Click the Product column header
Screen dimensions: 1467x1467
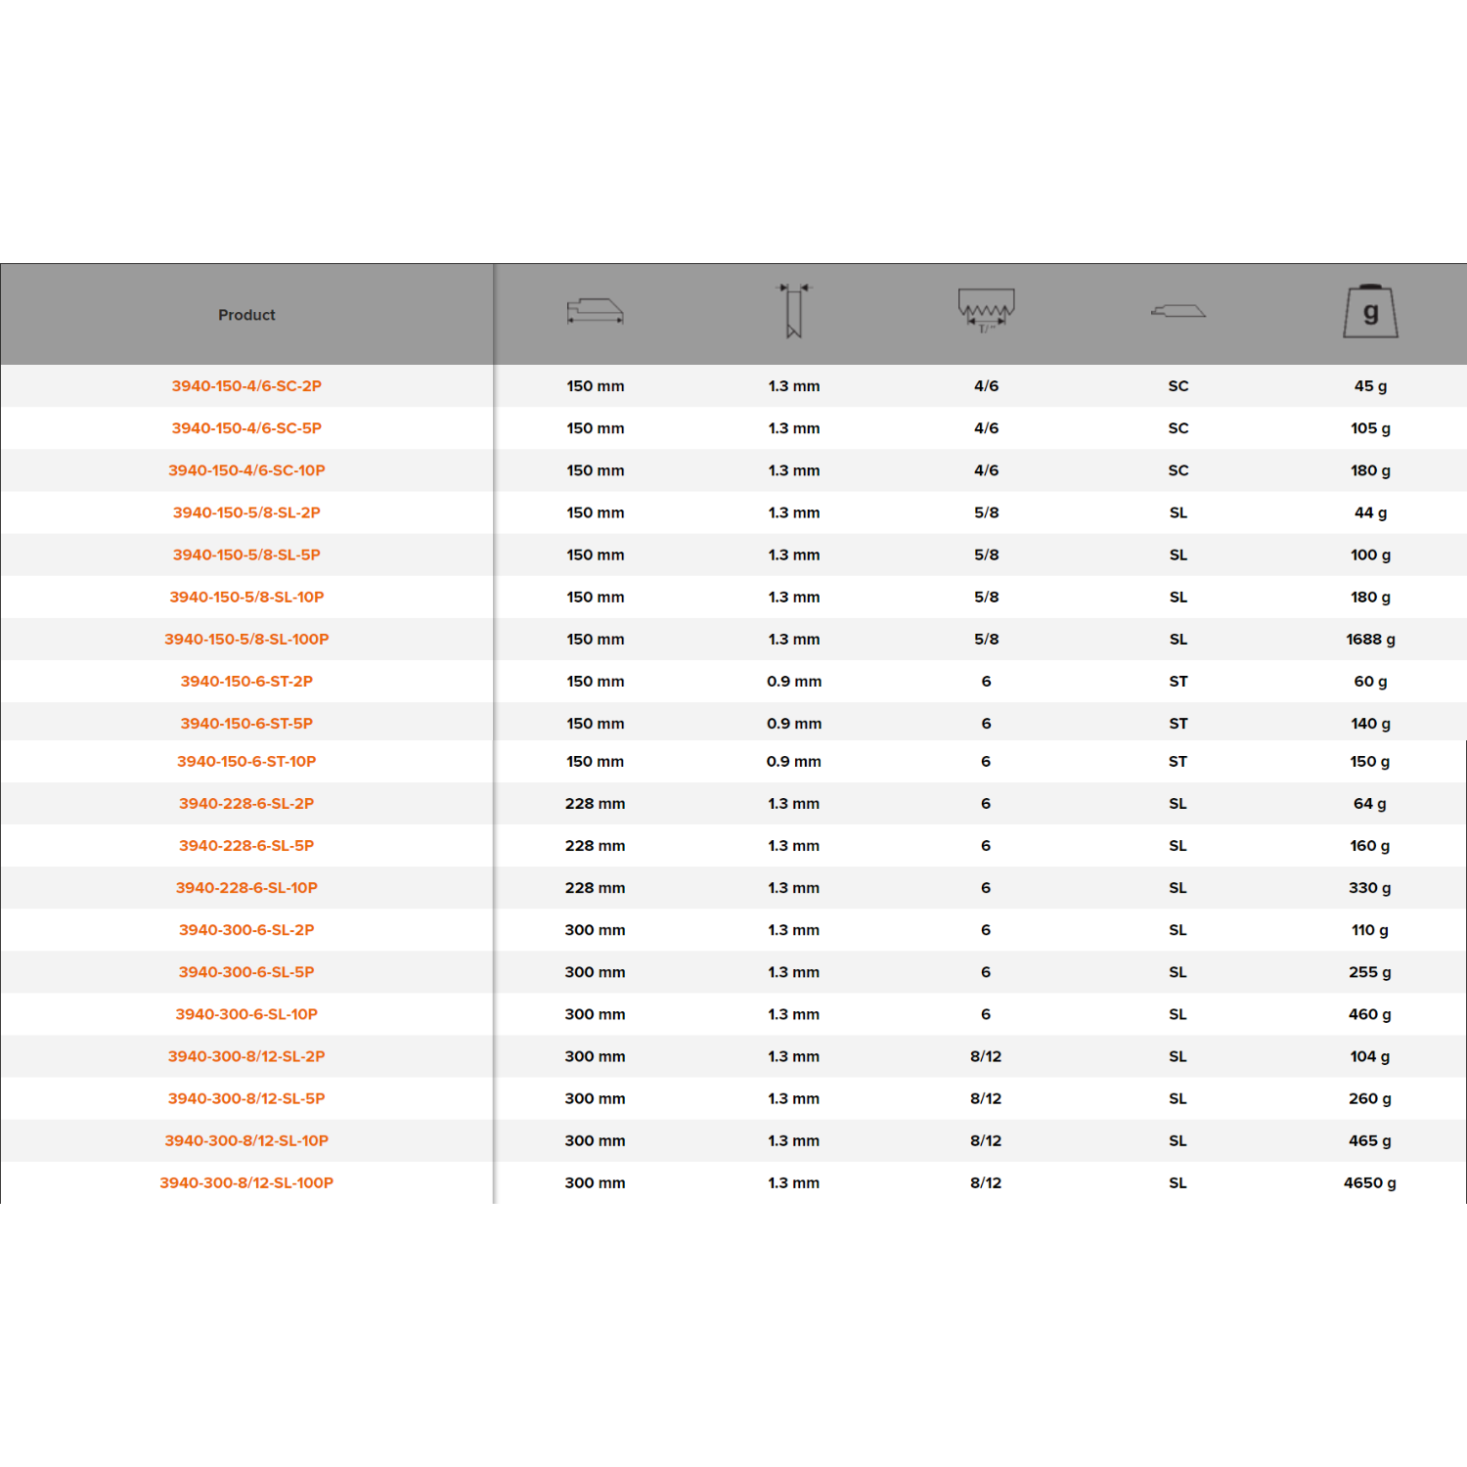pyautogui.click(x=246, y=315)
